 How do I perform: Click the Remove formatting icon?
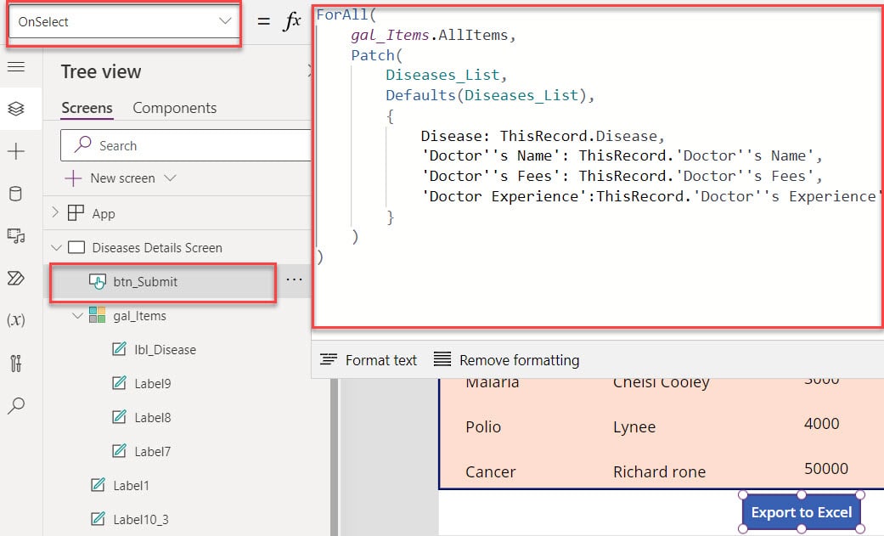(442, 358)
